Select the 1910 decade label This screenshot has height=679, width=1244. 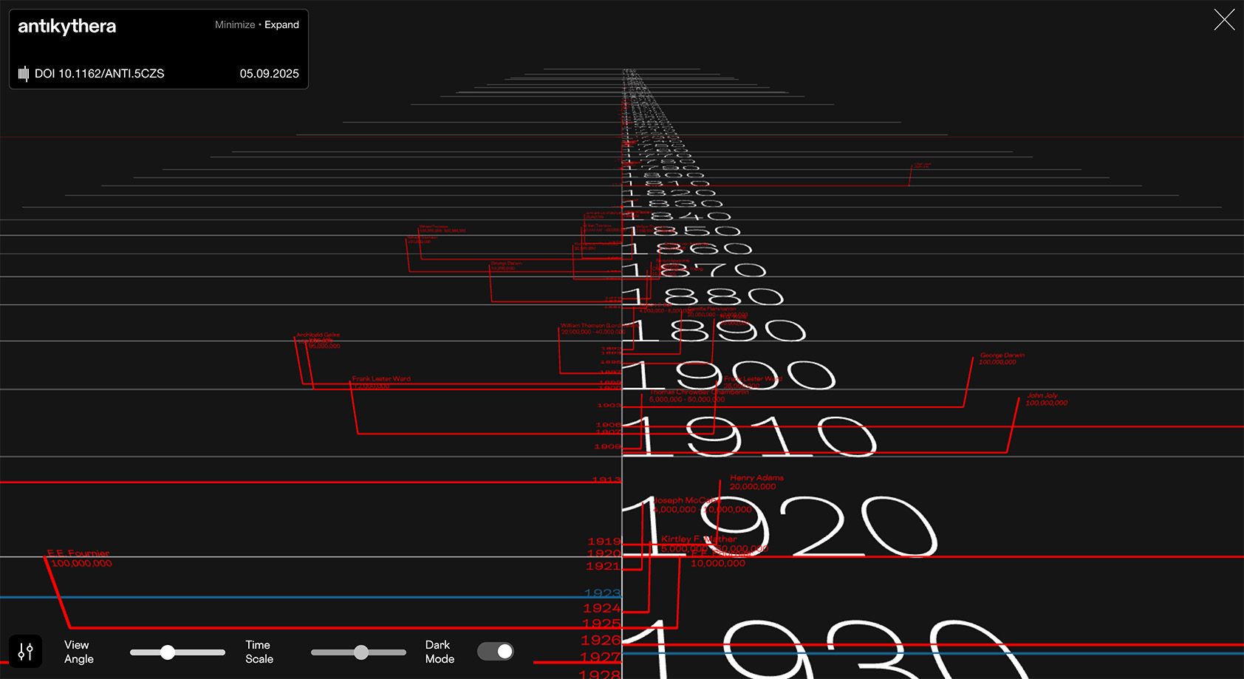coord(751,436)
